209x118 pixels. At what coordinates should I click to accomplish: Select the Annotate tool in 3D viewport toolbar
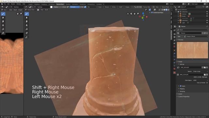pos(27,38)
